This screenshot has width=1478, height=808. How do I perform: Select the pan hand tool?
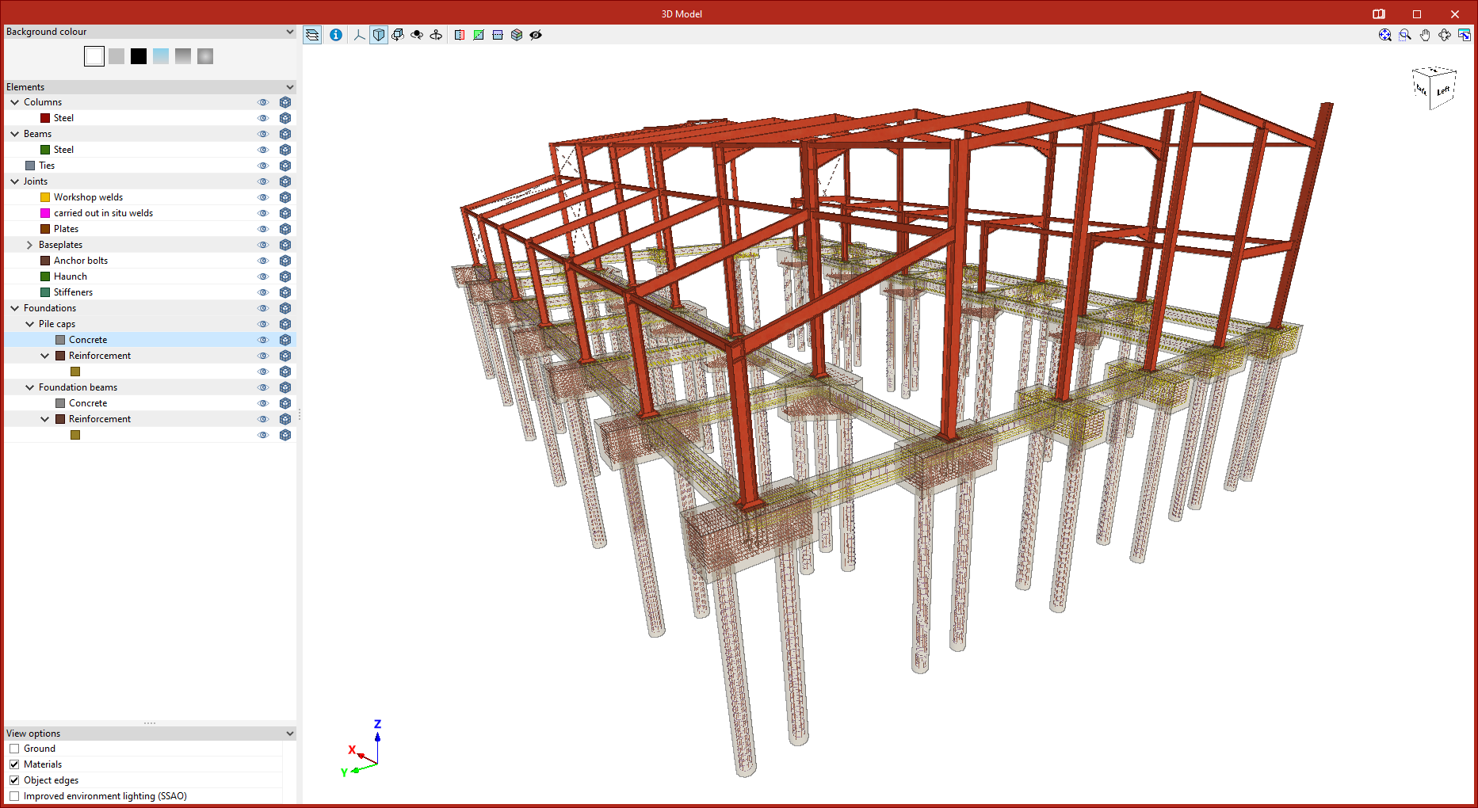[1425, 35]
